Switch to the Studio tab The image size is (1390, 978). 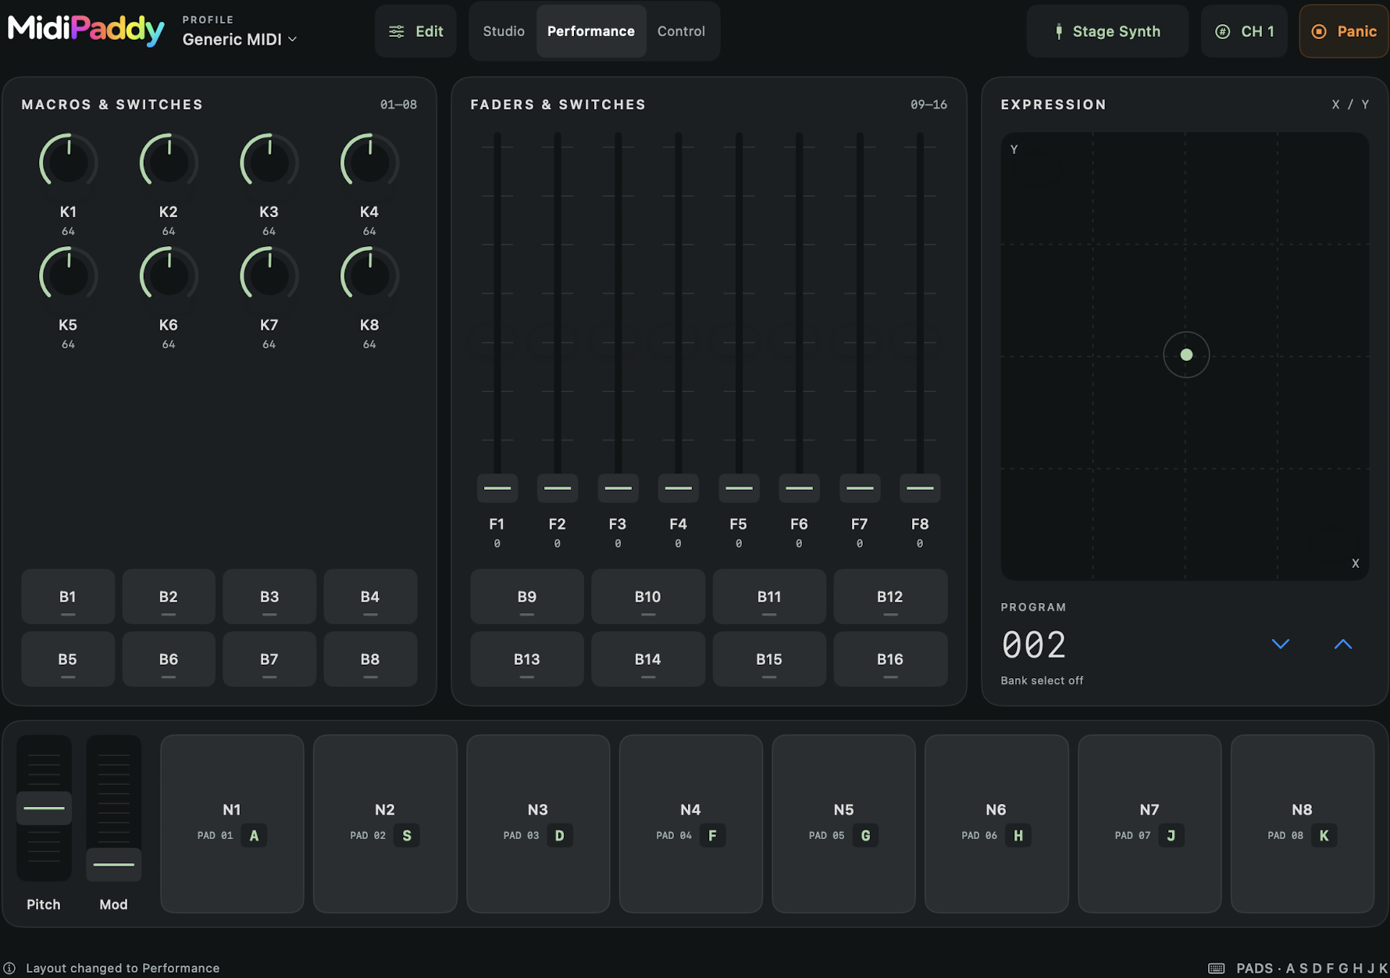pos(504,31)
